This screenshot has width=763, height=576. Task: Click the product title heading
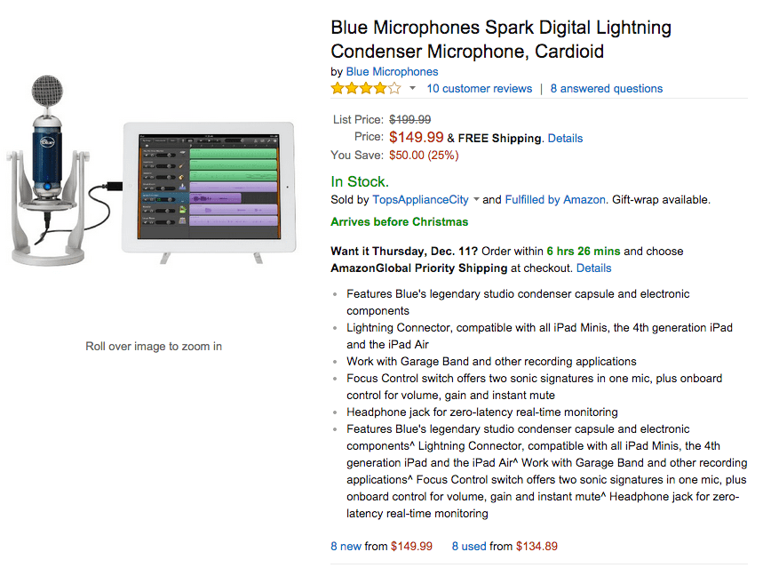[500, 37]
